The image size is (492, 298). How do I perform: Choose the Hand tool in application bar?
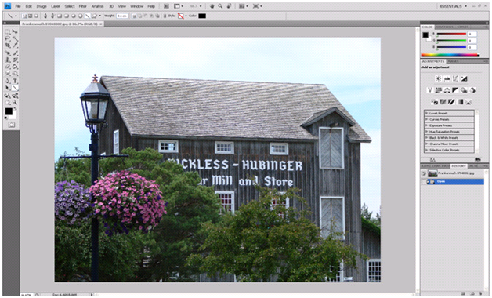(x=212, y=6)
